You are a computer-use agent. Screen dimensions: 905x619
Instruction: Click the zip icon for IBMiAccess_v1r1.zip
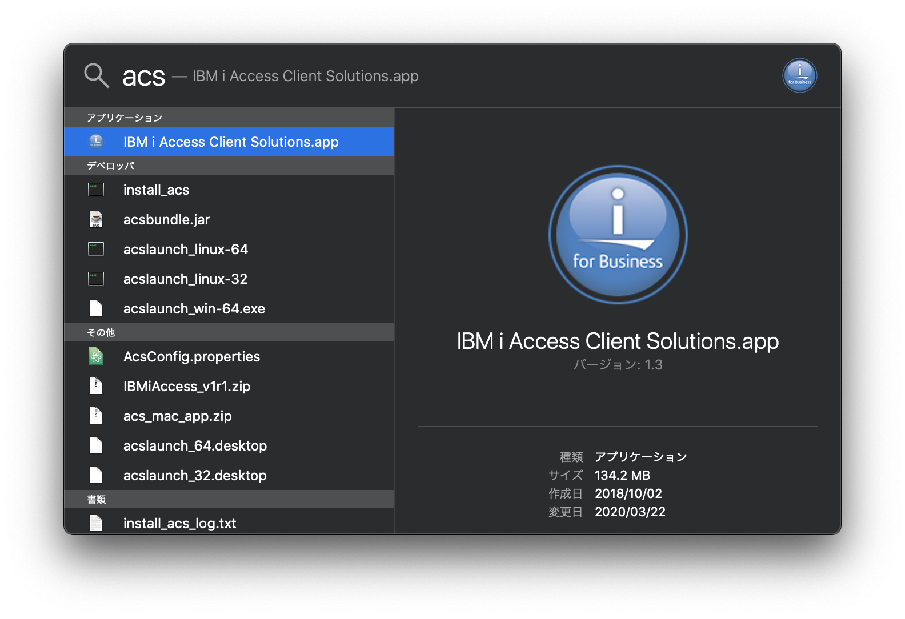point(96,386)
